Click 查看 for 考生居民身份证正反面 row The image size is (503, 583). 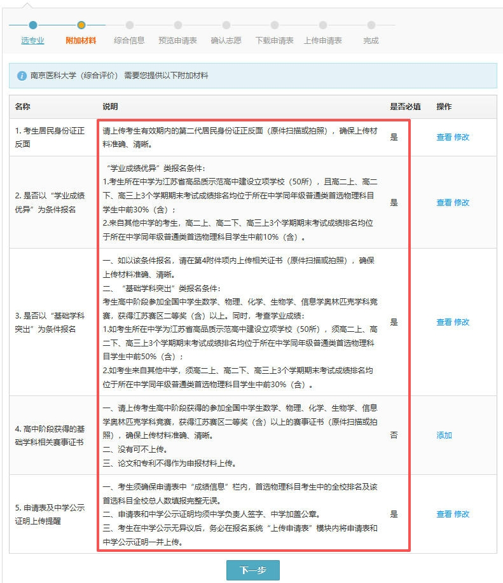444,137
